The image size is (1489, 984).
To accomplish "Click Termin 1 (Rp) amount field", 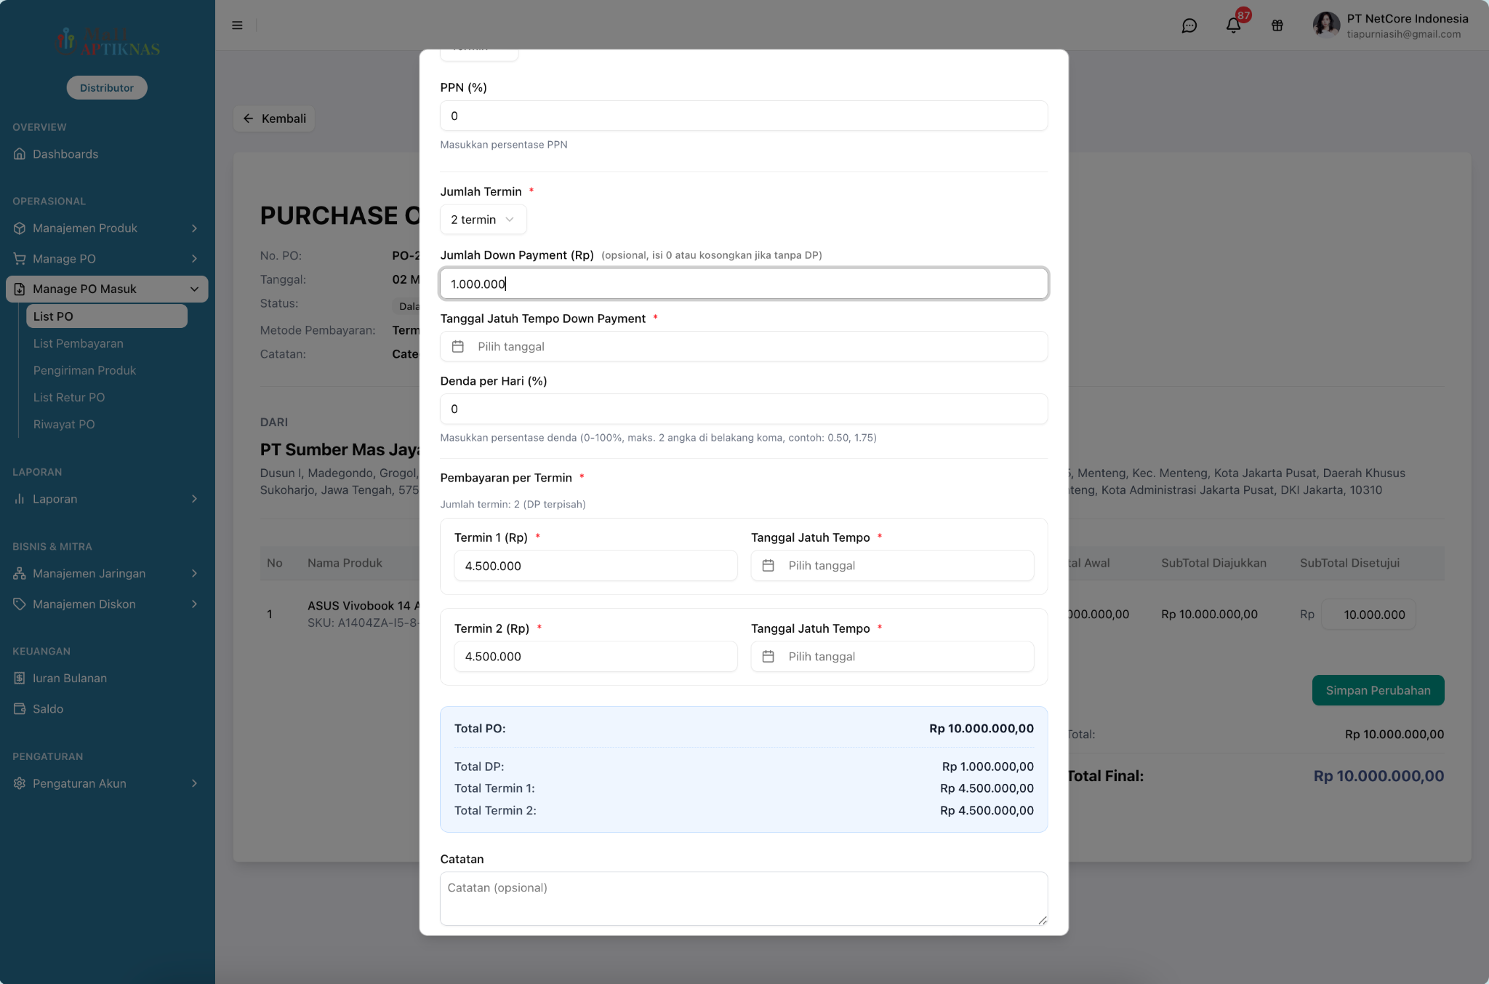I will point(595,566).
